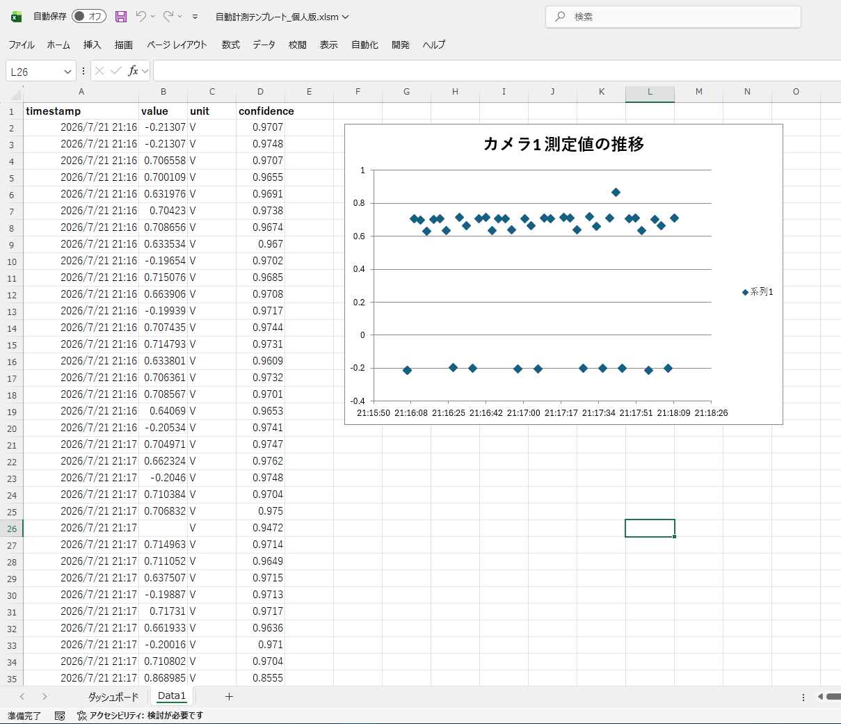Click the Redo arrow icon
The width and height of the screenshot is (841, 724).
[x=168, y=16]
